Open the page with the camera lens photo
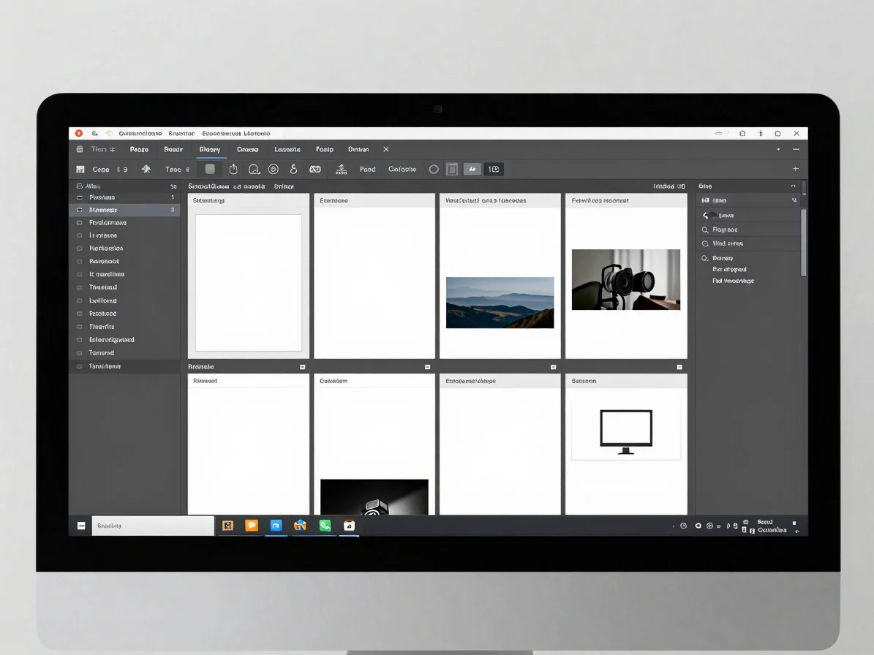The image size is (874, 655). click(626, 276)
